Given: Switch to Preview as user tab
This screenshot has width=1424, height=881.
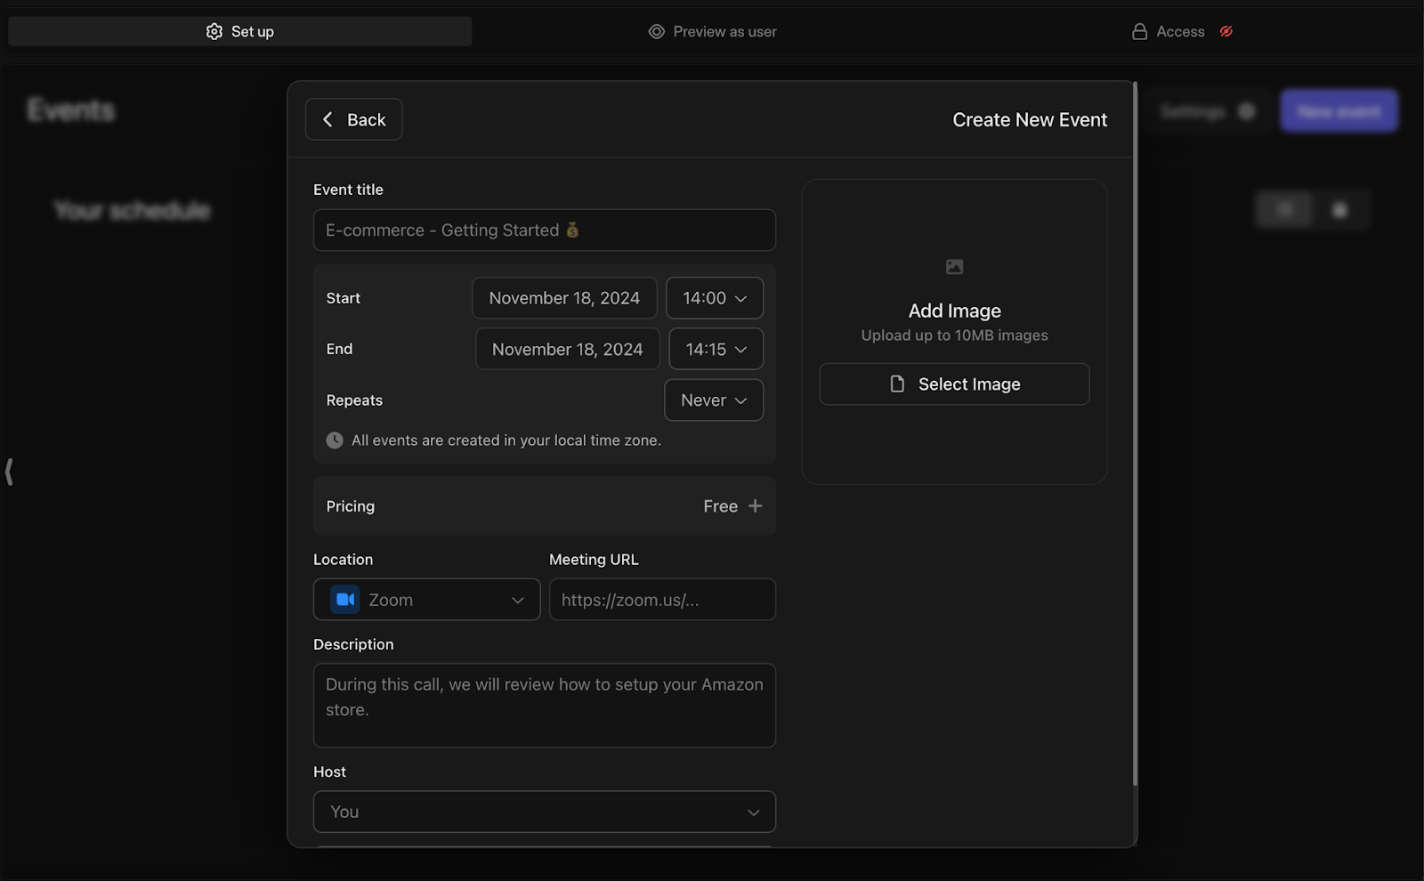Looking at the screenshot, I should click(712, 31).
